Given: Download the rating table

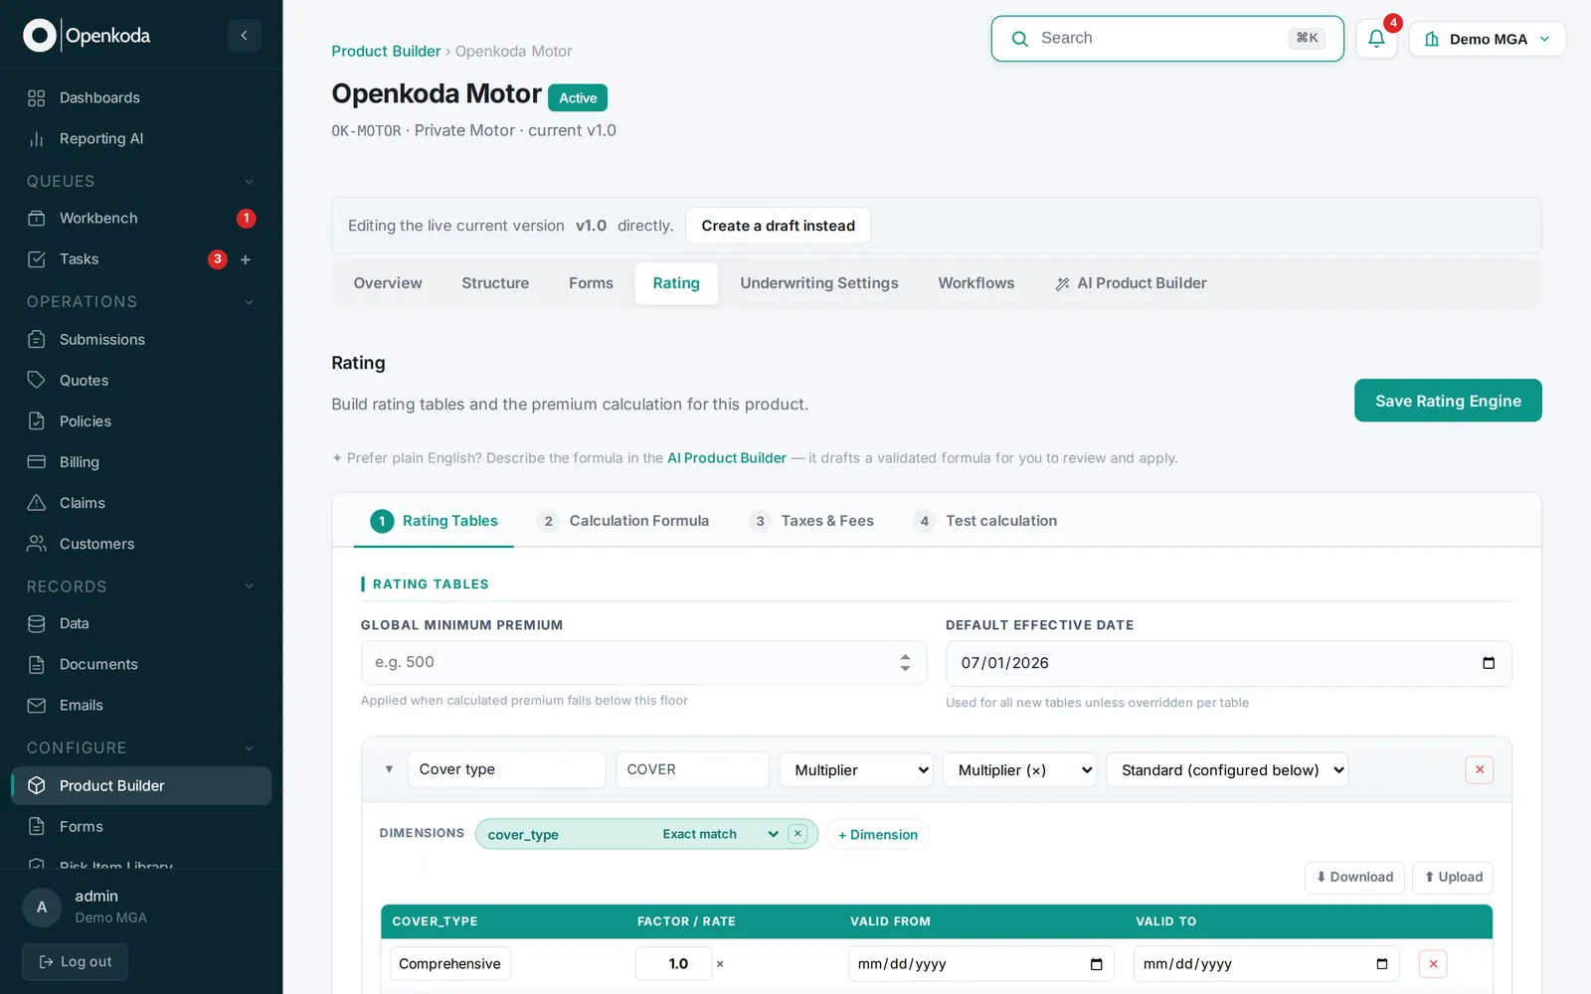Looking at the screenshot, I should coord(1354,877).
